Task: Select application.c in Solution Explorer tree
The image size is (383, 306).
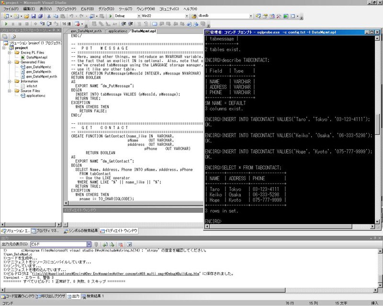Action: point(35,96)
